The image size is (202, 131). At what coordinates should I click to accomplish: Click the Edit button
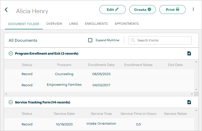click(x=113, y=10)
